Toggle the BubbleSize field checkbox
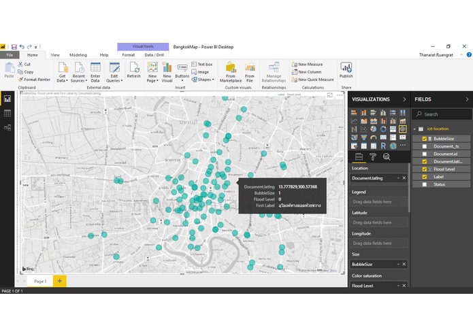 point(425,139)
